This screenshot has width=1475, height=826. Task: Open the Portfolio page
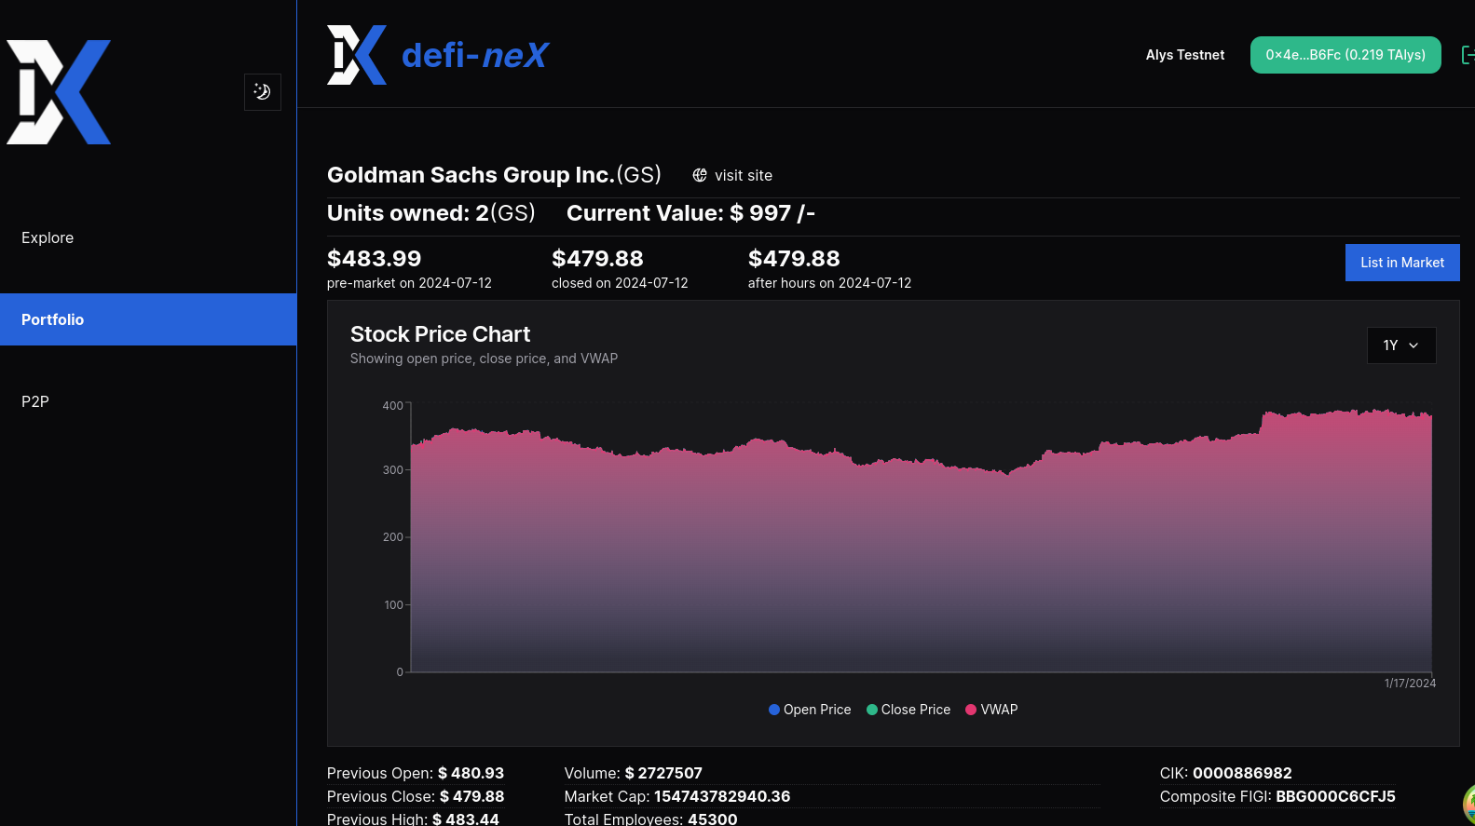(x=148, y=319)
